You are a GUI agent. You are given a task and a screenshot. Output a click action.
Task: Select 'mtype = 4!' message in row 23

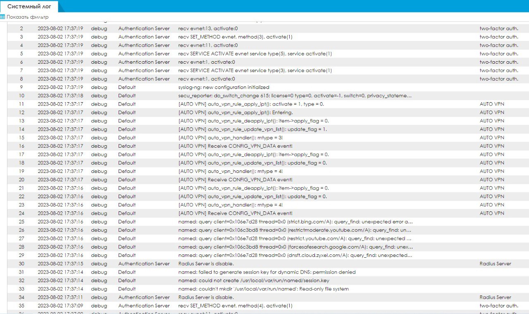(x=231, y=205)
